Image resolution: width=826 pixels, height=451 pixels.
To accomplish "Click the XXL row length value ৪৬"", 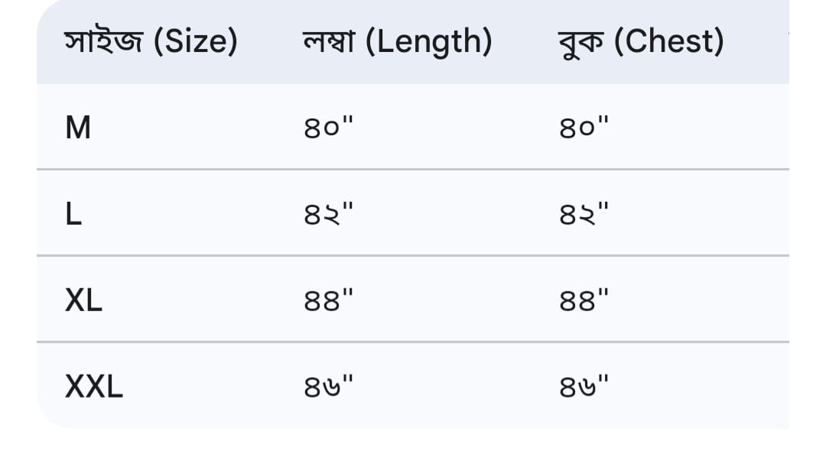I will 329,386.
